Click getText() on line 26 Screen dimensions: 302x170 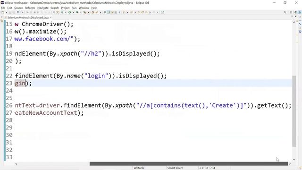tap(272, 105)
